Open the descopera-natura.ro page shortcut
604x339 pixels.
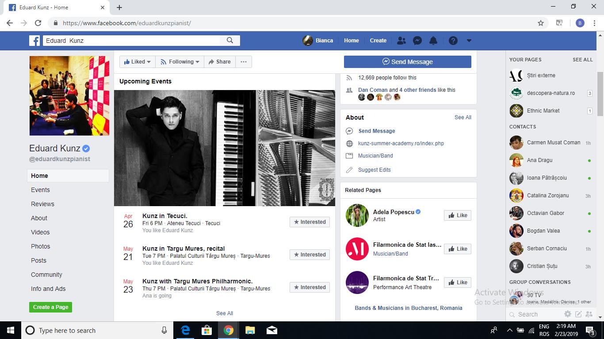tap(550, 93)
